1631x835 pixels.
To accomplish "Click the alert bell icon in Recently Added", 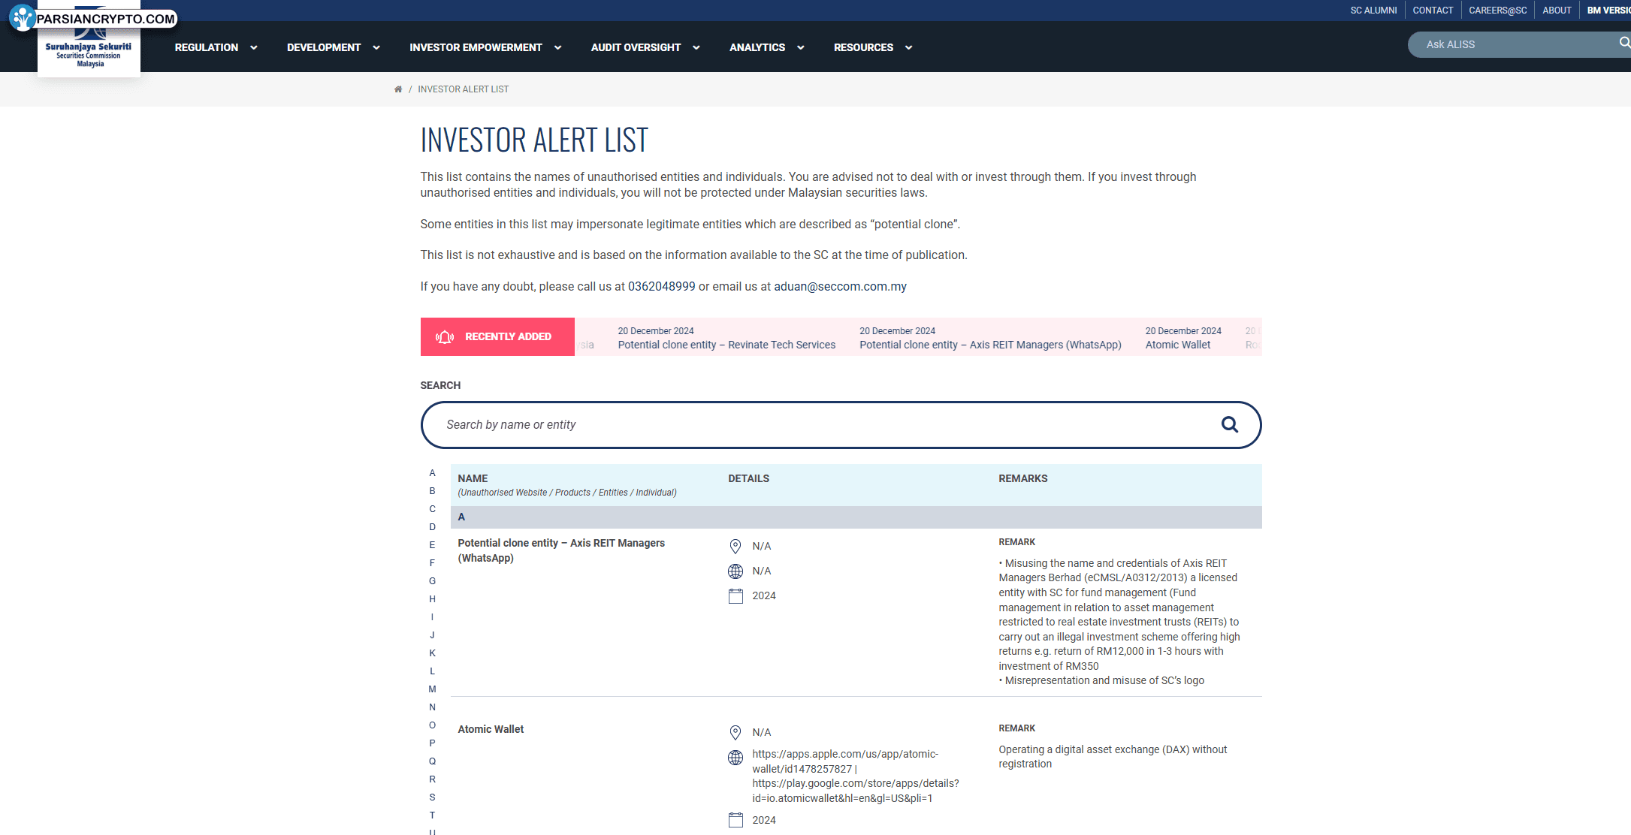I will (x=445, y=337).
